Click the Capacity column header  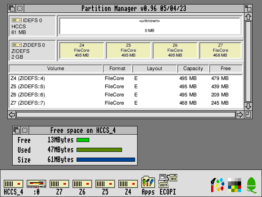point(193,69)
